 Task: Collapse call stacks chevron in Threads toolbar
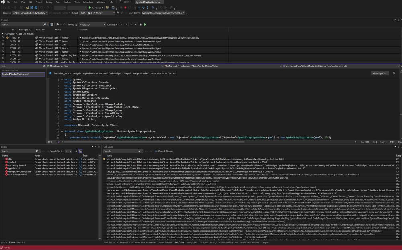pyautogui.click(x=125, y=24)
